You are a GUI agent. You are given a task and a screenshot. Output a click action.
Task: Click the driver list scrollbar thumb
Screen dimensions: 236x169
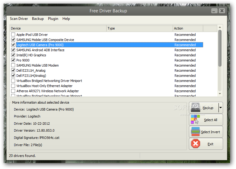tap(220, 48)
